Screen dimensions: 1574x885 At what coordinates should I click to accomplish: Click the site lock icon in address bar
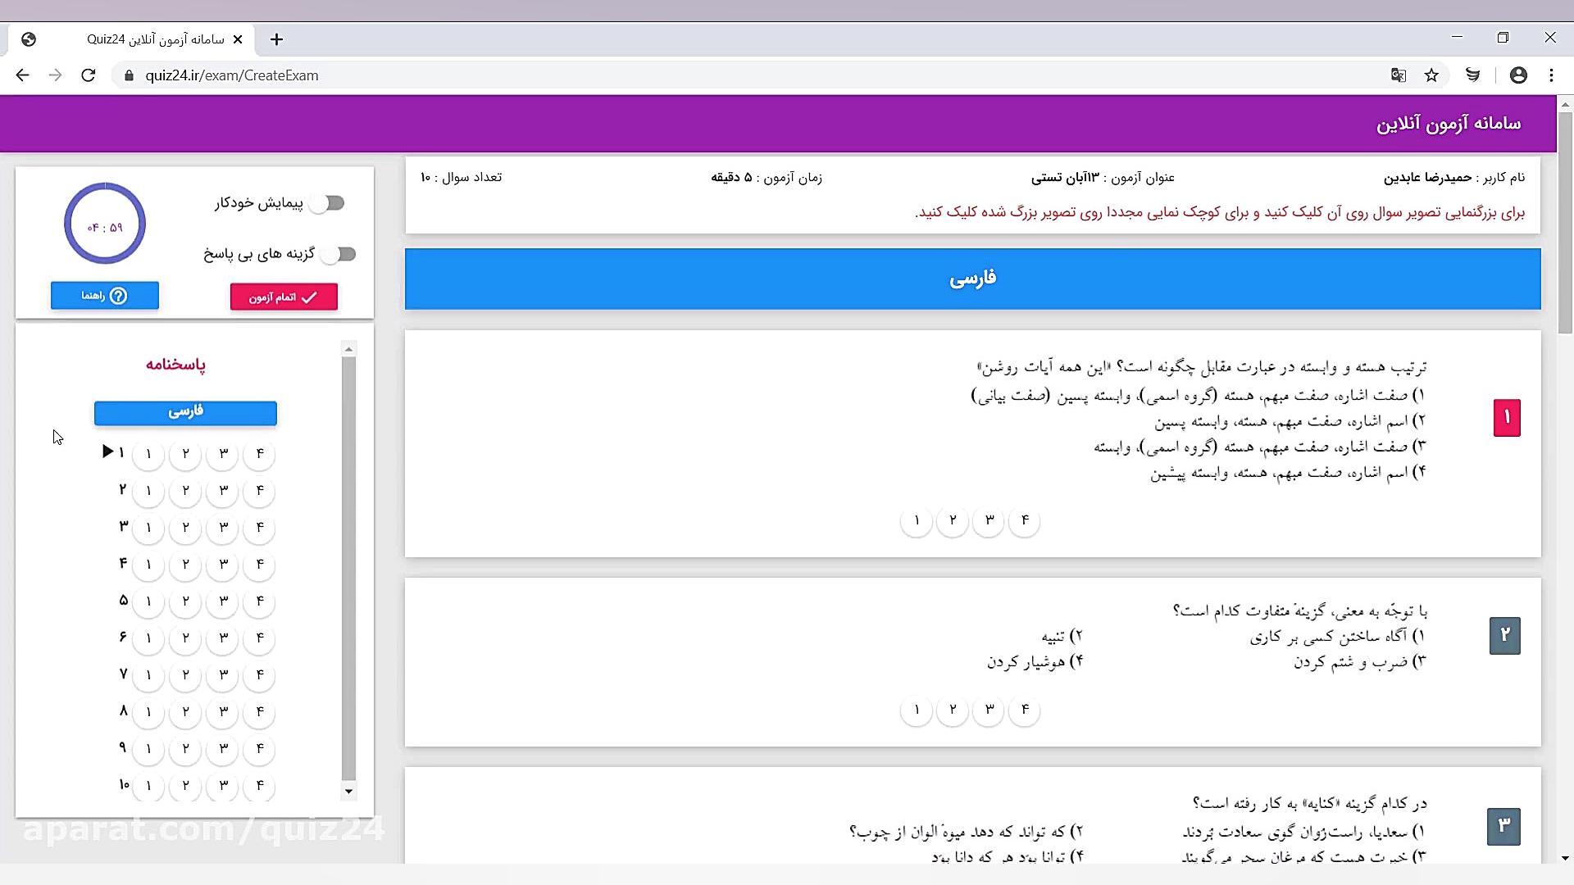(129, 75)
